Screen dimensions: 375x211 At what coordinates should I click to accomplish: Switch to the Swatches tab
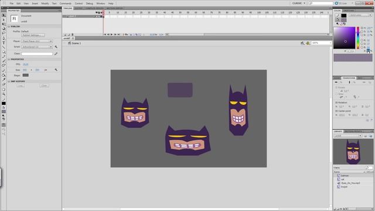coord(349,11)
